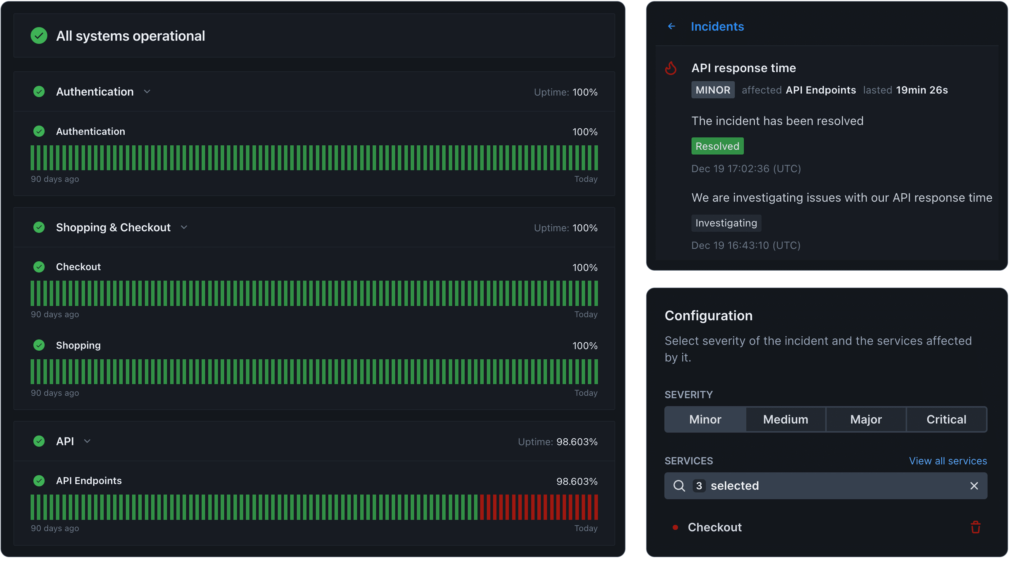
Task: Open View all services link
Action: (948, 461)
